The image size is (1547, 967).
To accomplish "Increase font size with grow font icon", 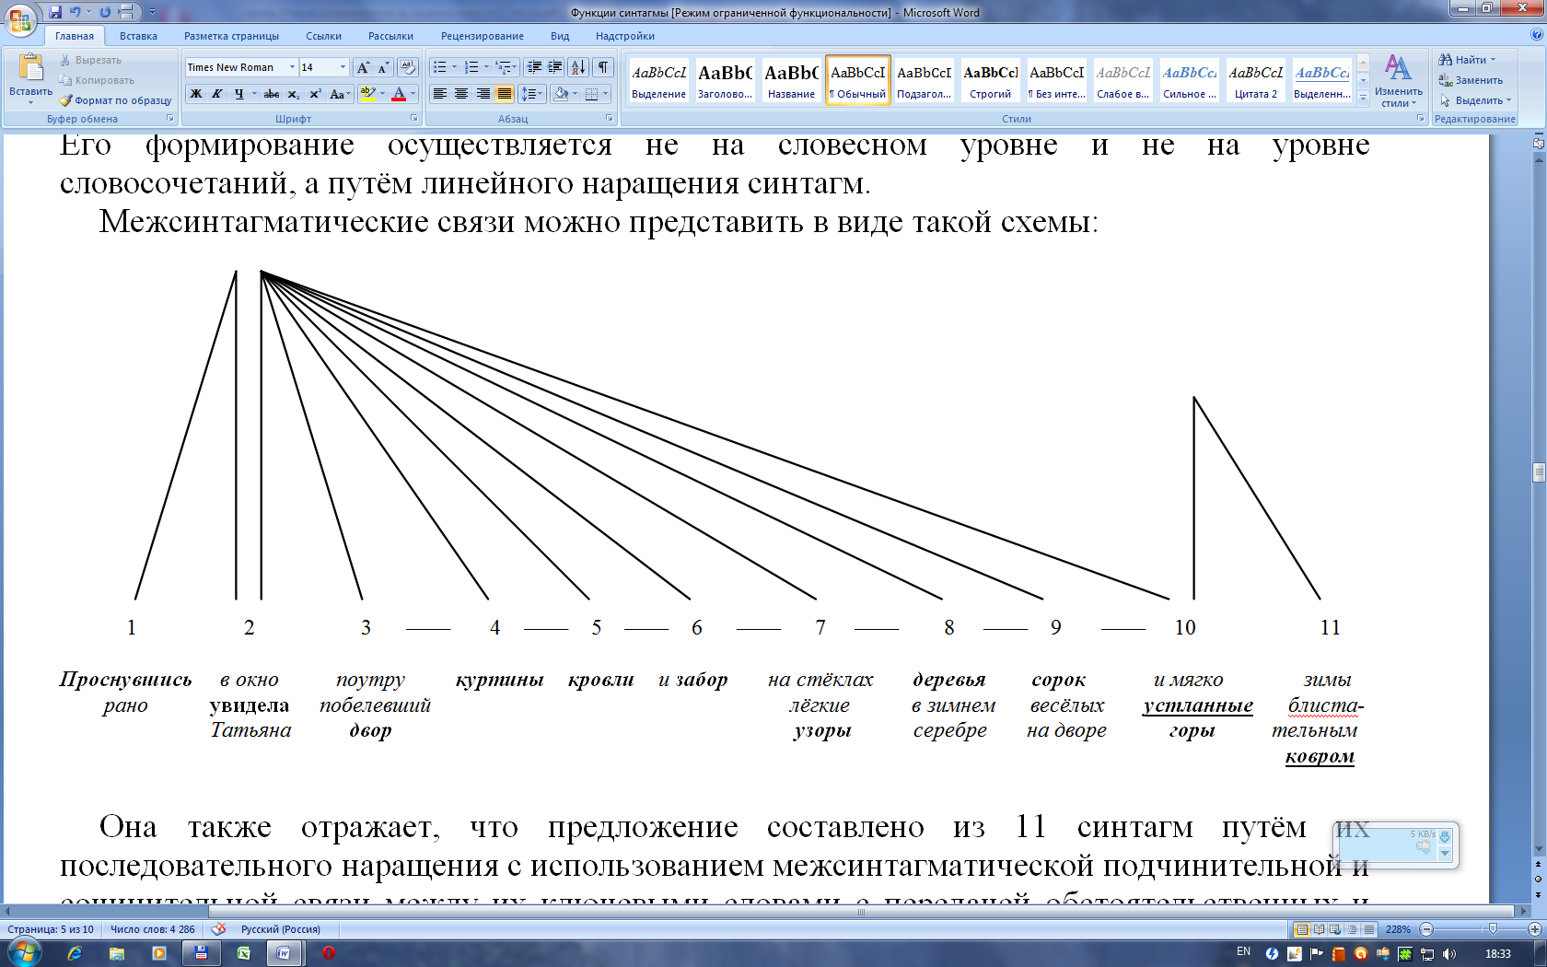I will (363, 67).
